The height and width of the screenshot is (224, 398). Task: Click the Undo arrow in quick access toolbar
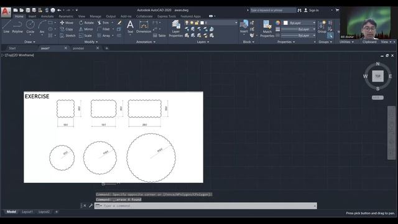pyautogui.click(x=59, y=10)
